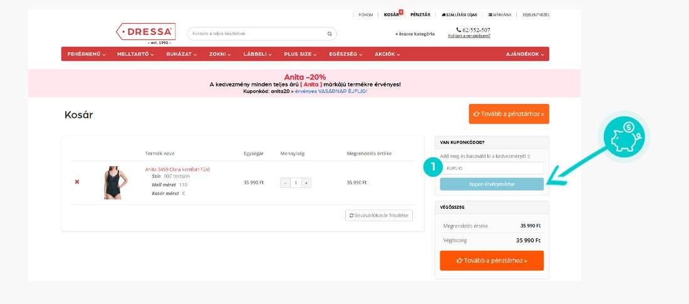The height and width of the screenshot is (304, 689).
Task: Open the Fiókom account link
Action: click(366, 15)
